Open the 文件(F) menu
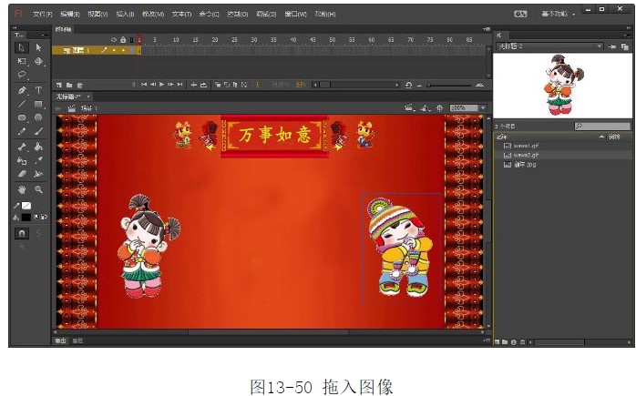The height and width of the screenshot is (396, 636). 43,15
